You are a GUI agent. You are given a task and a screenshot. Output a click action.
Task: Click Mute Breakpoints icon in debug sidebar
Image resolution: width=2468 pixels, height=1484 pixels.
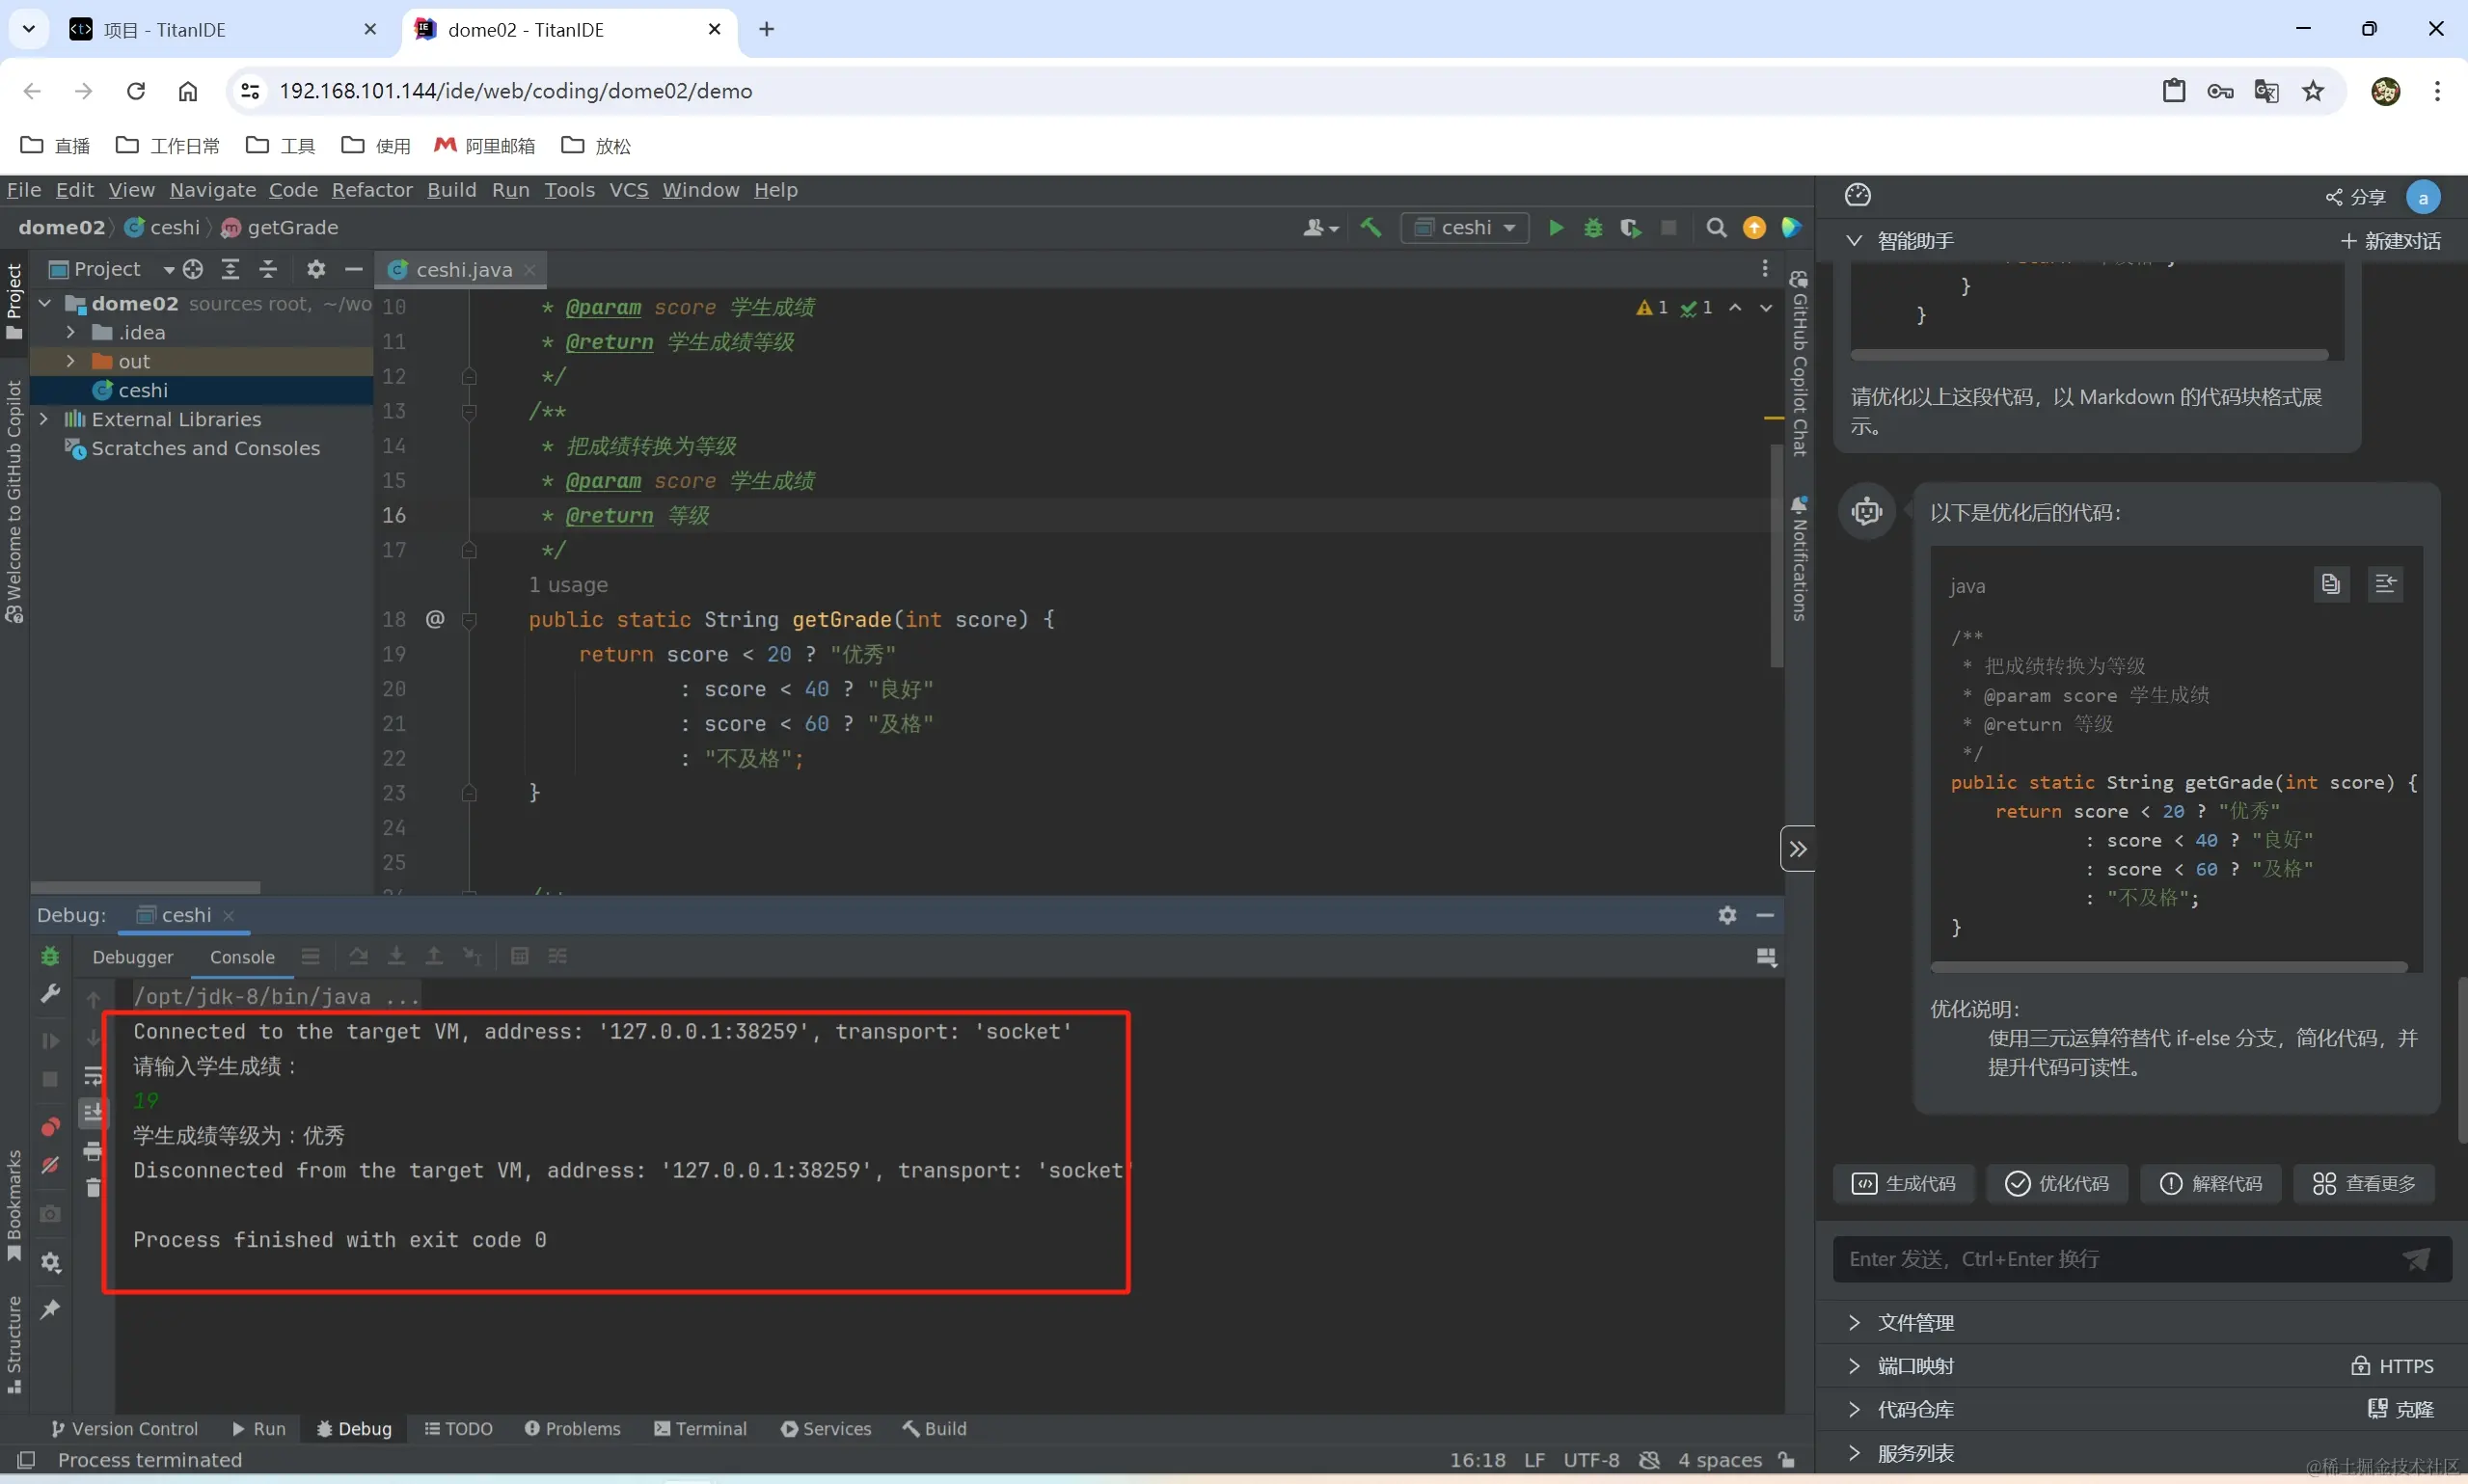coord(50,1166)
